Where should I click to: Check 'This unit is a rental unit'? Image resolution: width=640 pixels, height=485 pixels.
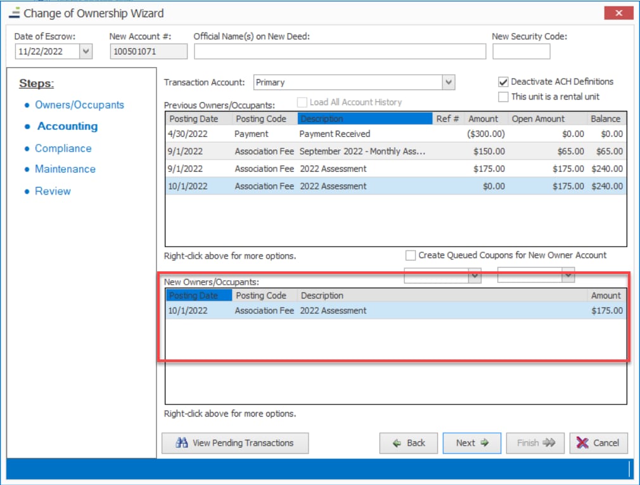503,97
